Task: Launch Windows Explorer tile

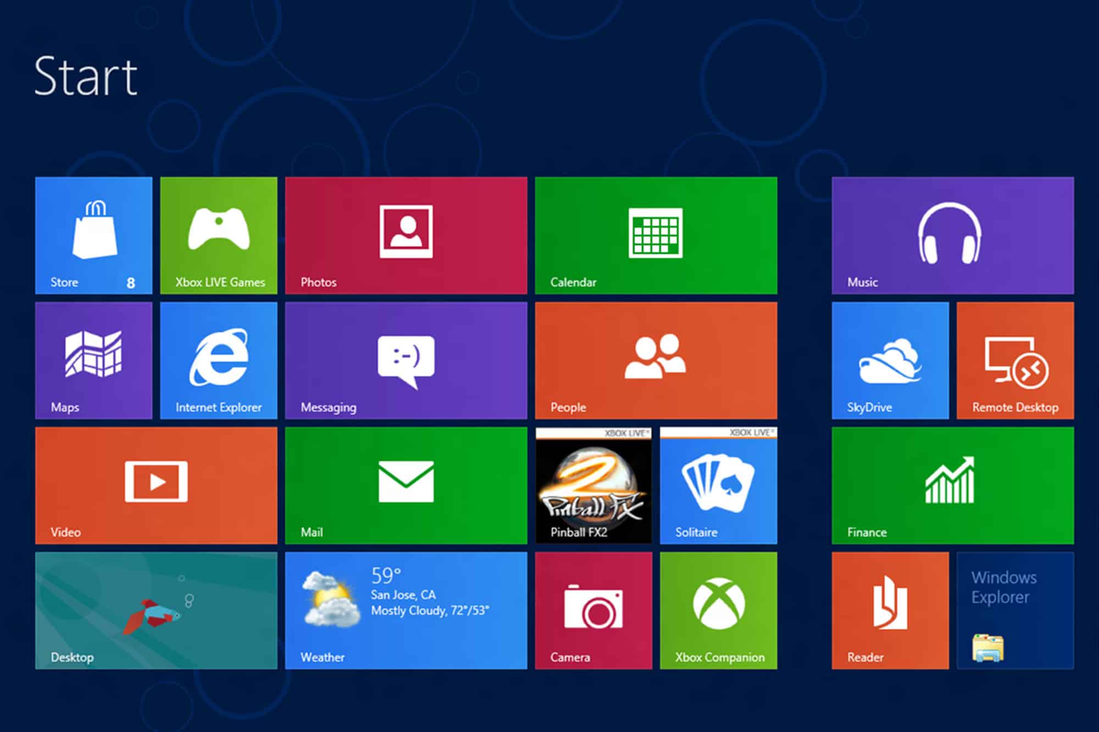Action: pos(1015,610)
